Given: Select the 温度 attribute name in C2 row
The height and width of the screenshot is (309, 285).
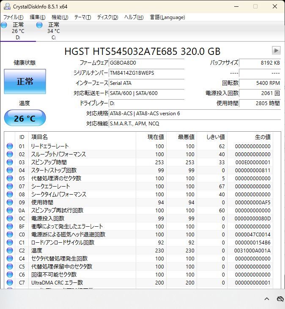Looking at the screenshot, I should tap(37, 250).
